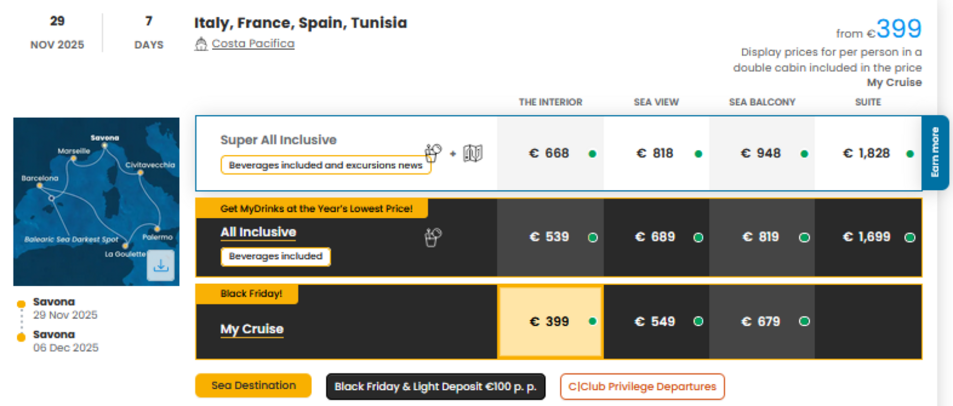
Task: Click the drinks icon in All Inclusive row
Action: tap(433, 237)
